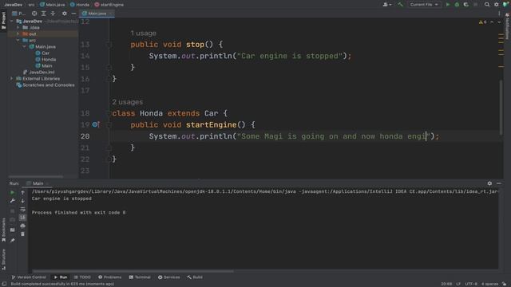Image resolution: width=511 pixels, height=287 pixels.
Task: Click the 2 usages hint above class Honda
Action: 128,102
